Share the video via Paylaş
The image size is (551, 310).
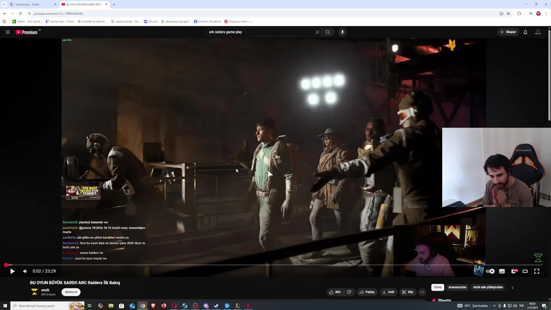pyautogui.click(x=367, y=292)
